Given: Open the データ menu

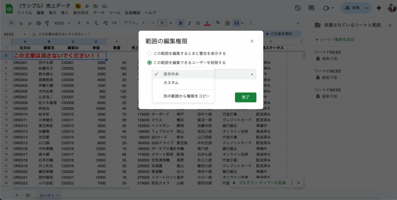Looking at the screenshot, I should click(99, 13).
